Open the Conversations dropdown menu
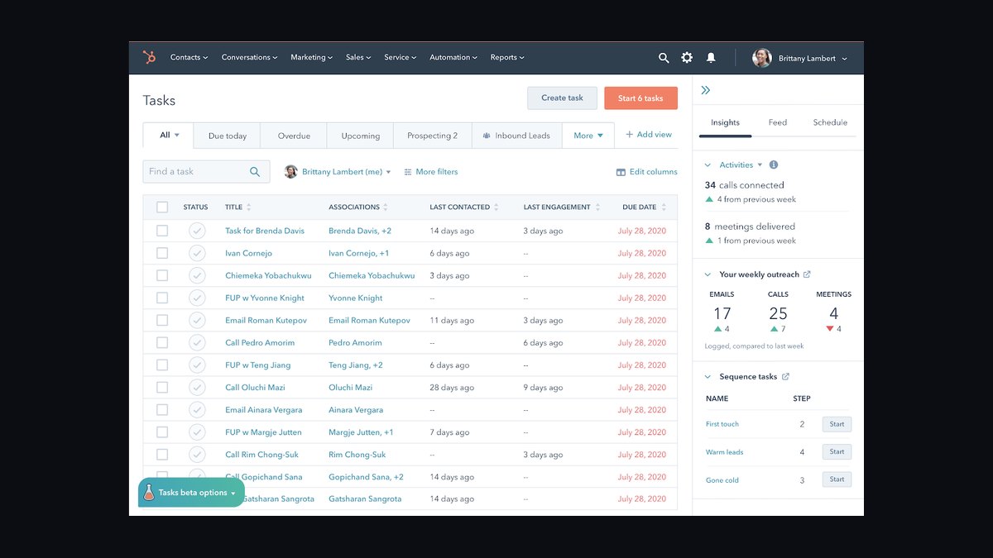This screenshot has width=993, height=558. (249, 58)
